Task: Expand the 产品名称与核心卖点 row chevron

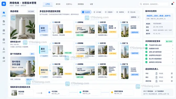Action: coord(173,45)
